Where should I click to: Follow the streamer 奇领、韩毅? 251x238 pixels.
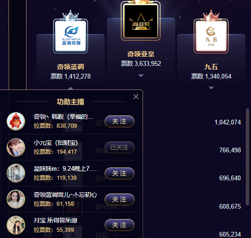[119, 121]
